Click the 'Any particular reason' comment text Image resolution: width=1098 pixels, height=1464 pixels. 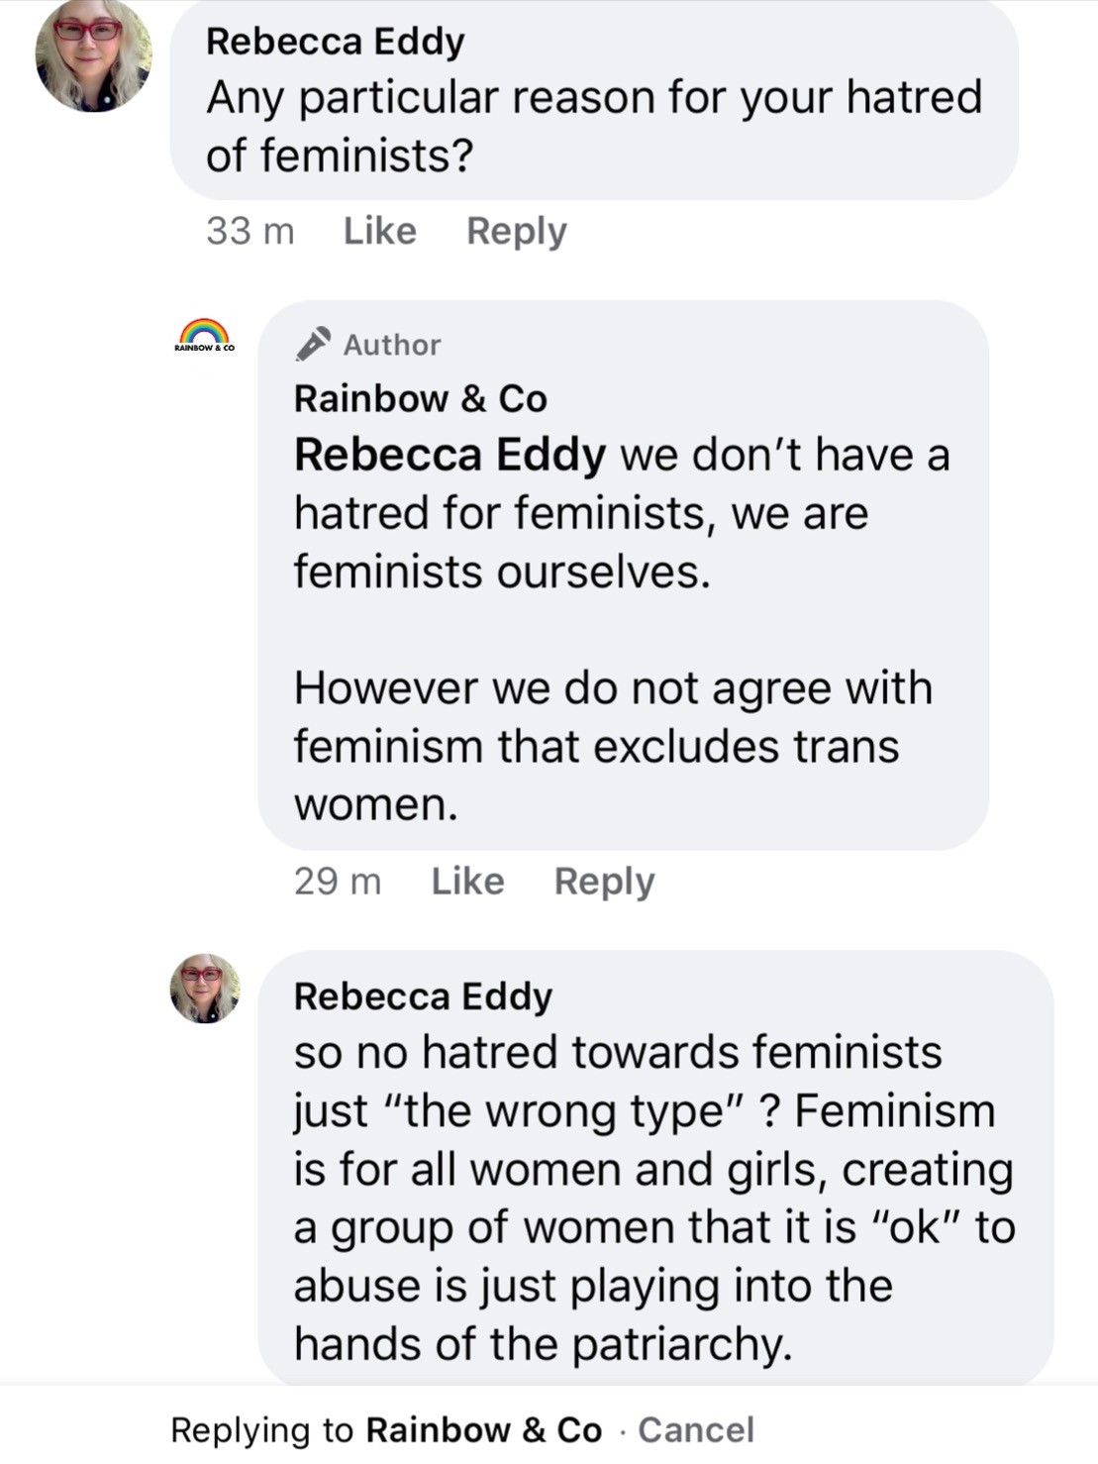[x=592, y=126]
